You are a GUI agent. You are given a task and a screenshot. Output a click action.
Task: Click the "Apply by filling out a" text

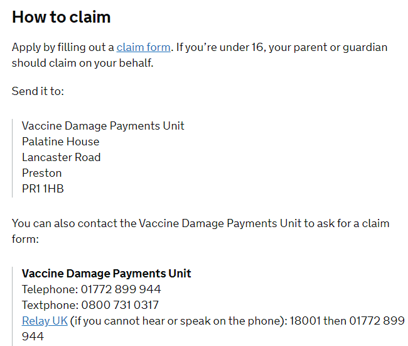pos(63,47)
